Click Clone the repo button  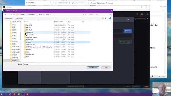pos(125,42)
